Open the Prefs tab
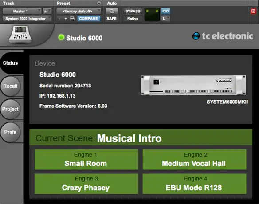 [10, 132]
